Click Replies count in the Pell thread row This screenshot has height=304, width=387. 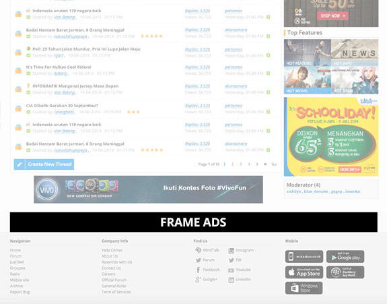197,49
